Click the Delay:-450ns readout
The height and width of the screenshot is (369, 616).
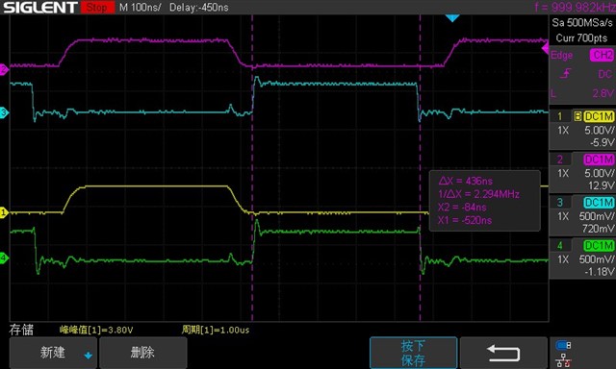(199, 7)
